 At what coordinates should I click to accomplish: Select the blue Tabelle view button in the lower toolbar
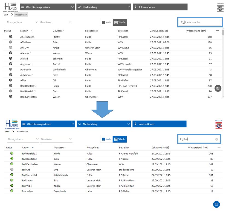point(120,139)
